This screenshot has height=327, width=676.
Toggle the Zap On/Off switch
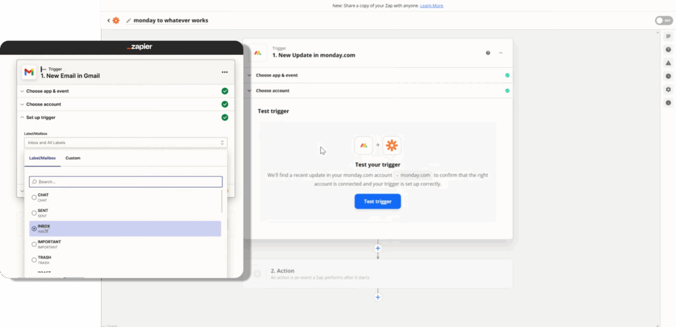[x=663, y=20]
